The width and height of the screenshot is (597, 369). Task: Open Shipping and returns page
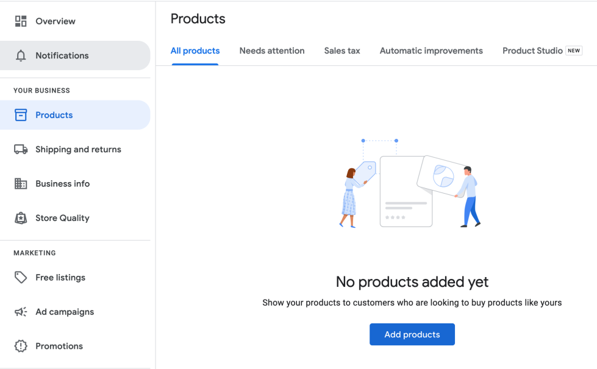78,149
